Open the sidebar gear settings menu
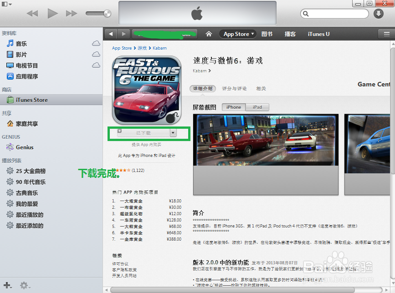The width and height of the screenshot is (395, 293). (x=25, y=285)
